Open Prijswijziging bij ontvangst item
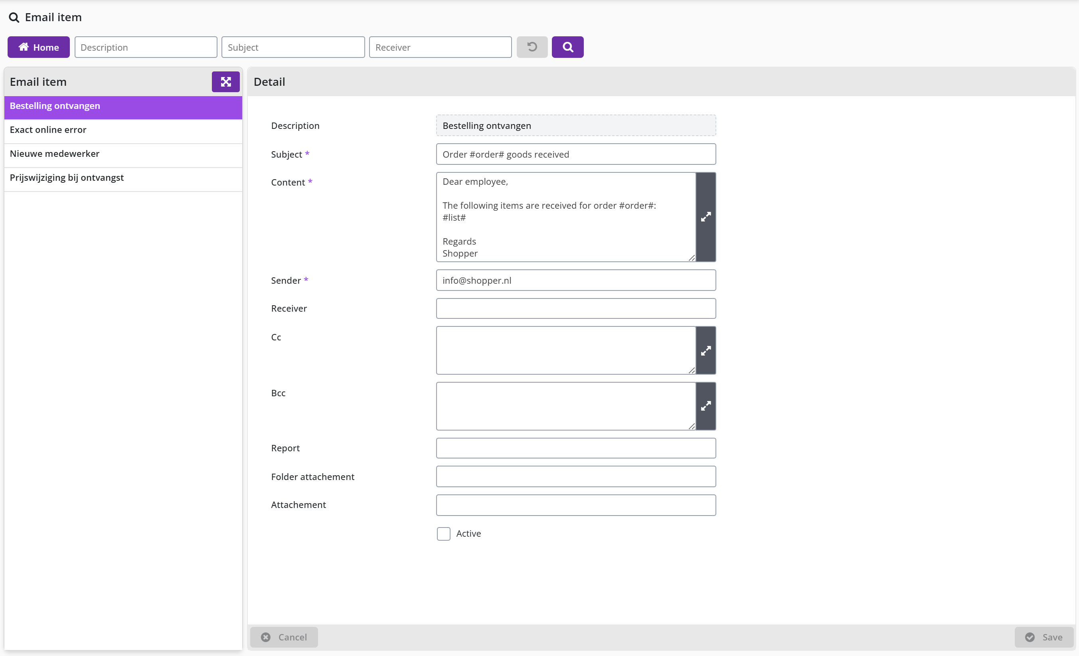The width and height of the screenshot is (1079, 656). click(123, 179)
